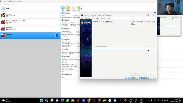
Task: Expand the system tray hidden icons chevron
Action: pos(148,100)
